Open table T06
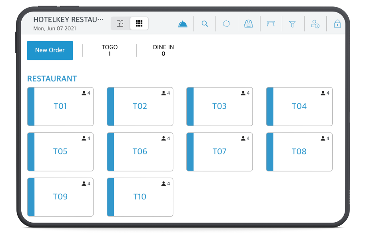 click(x=140, y=152)
